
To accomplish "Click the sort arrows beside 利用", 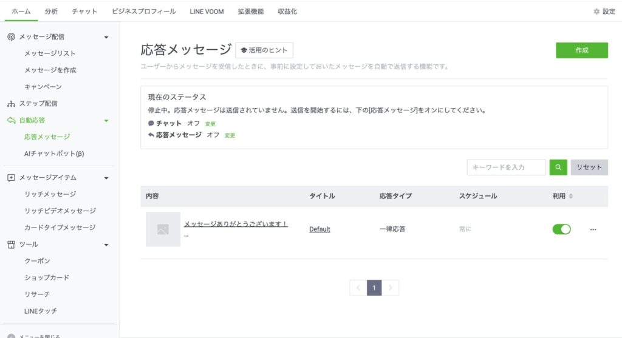I will (571, 196).
